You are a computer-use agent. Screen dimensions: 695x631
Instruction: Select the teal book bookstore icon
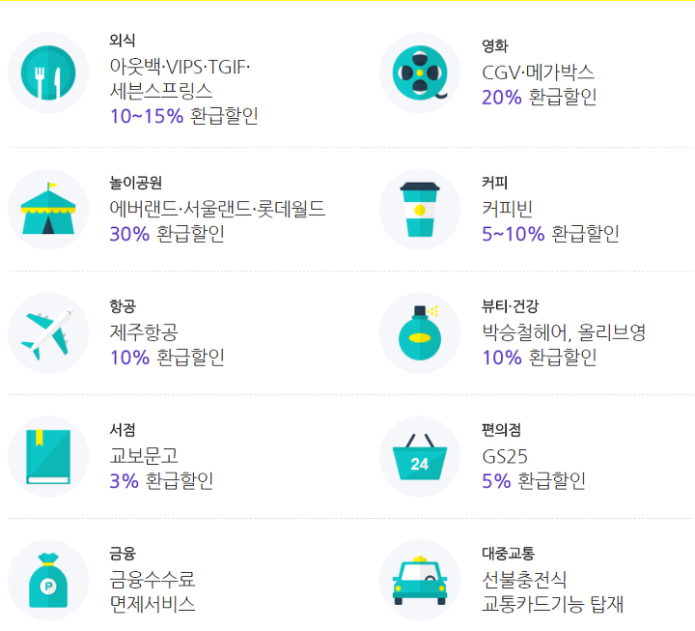click(x=48, y=457)
